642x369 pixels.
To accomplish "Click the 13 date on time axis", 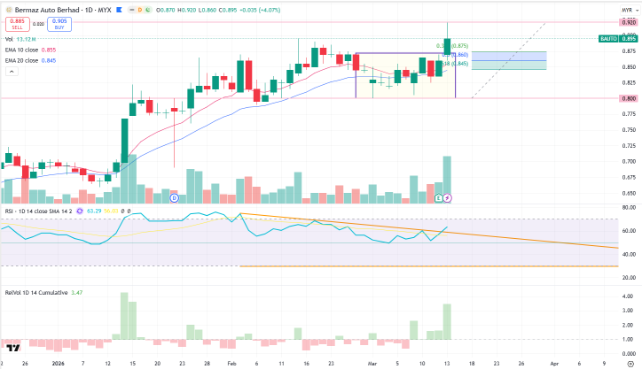I will click(447, 364).
